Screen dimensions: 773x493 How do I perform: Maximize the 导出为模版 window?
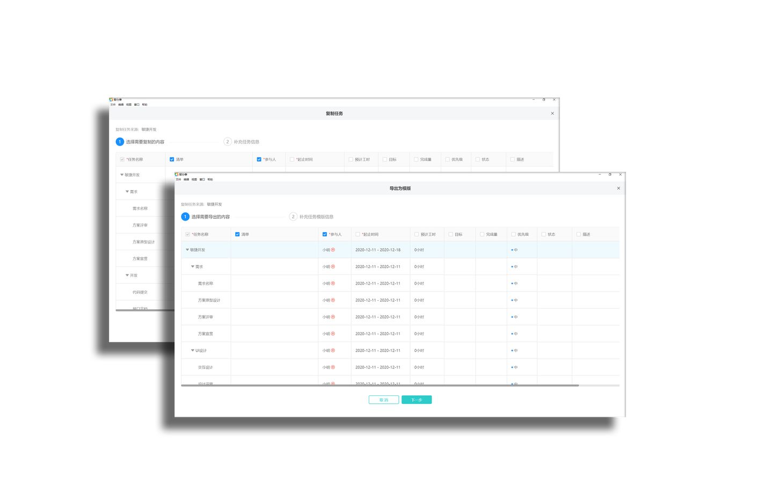click(x=610, y=175)
